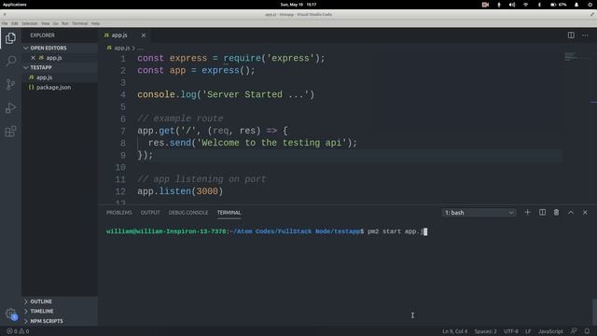
Task: Open the Go menu
Action: point(56,23)
